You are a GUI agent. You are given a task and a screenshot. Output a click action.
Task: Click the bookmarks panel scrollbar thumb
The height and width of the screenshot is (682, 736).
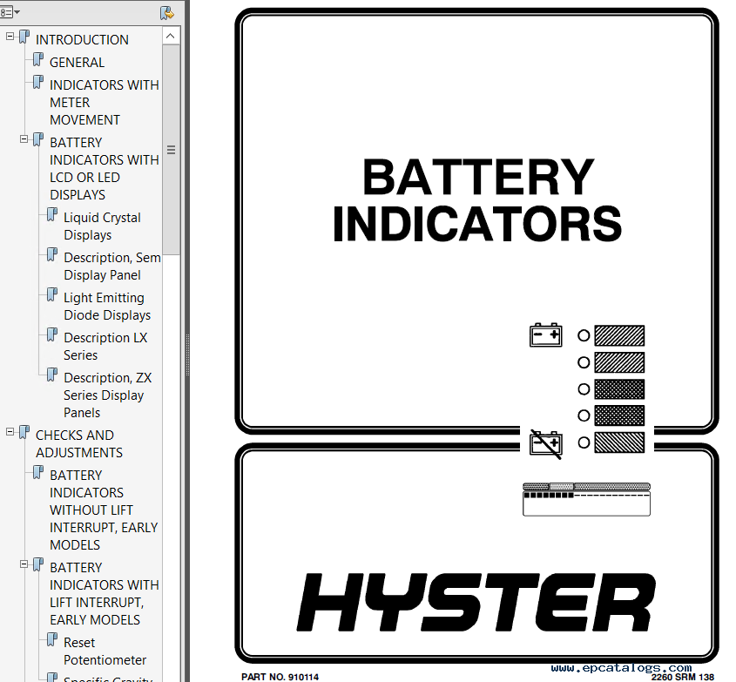(x=171, y=150)
